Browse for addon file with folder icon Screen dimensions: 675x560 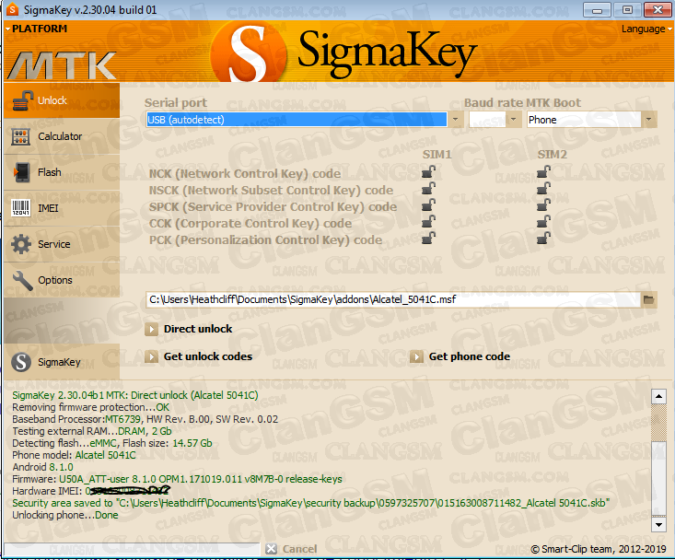[648, 299]
